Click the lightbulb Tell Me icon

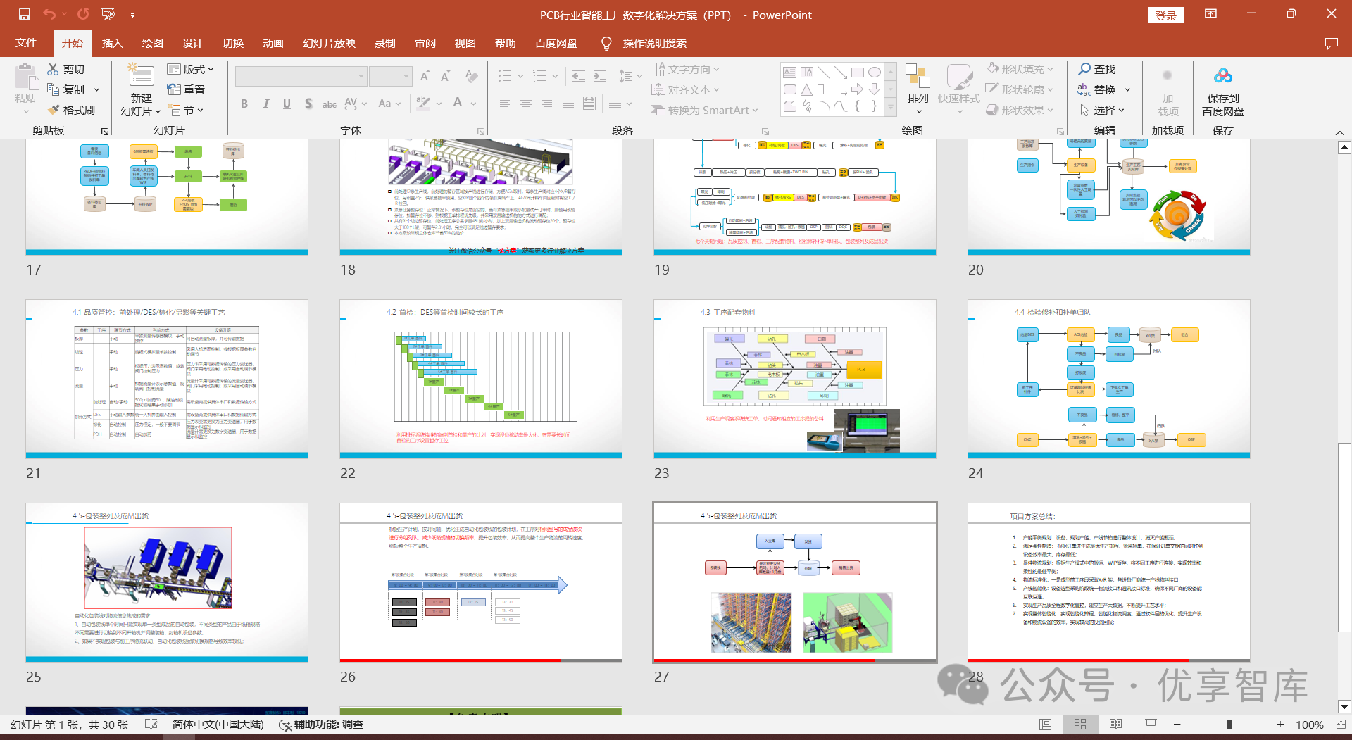(606, 43)
